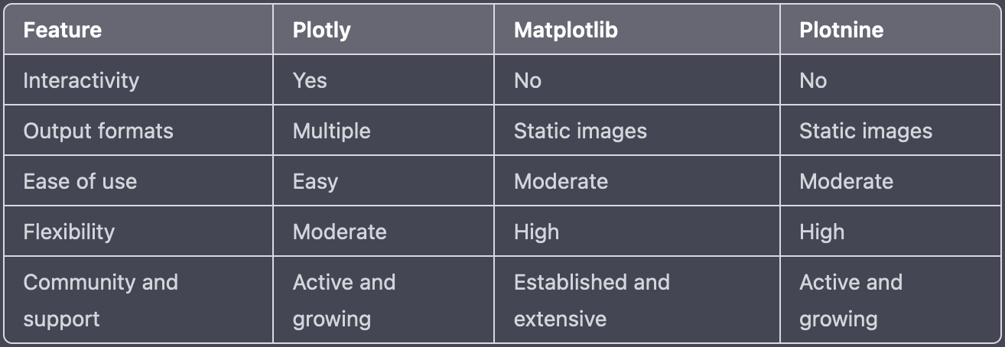Select the Plotnine column header
Image resolution: width=1005 pixels, height=347 pixels.
point(890,30)
